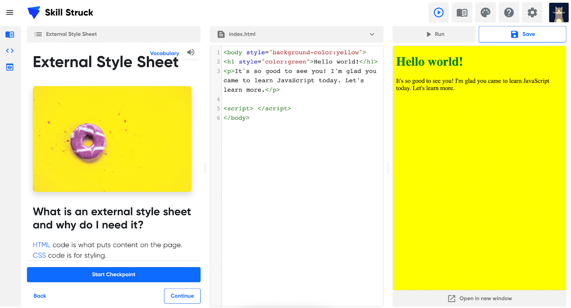Select the lesson book icon in sidebar
Viewport: 571px width, 308px height.
pos(10,35)
